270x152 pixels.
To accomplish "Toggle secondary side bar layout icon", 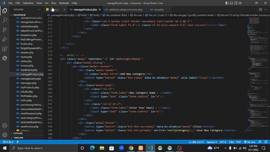I will [236, 3].
